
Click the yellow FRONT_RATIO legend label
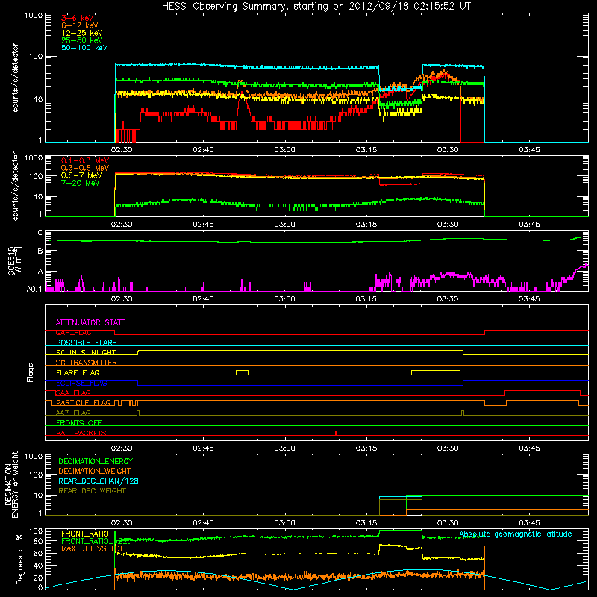(x=85, y=534)
